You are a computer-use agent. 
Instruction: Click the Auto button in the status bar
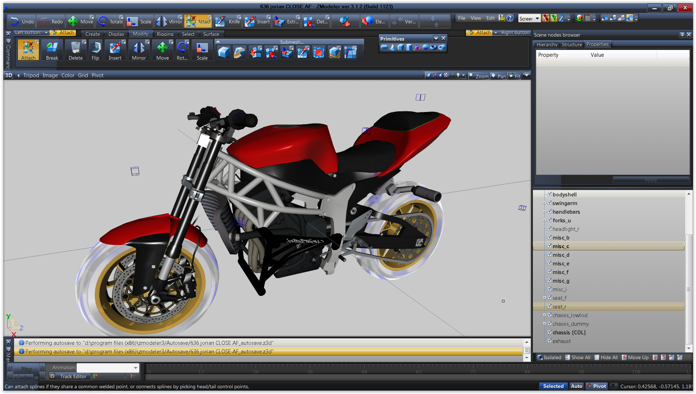click(576, 386)
